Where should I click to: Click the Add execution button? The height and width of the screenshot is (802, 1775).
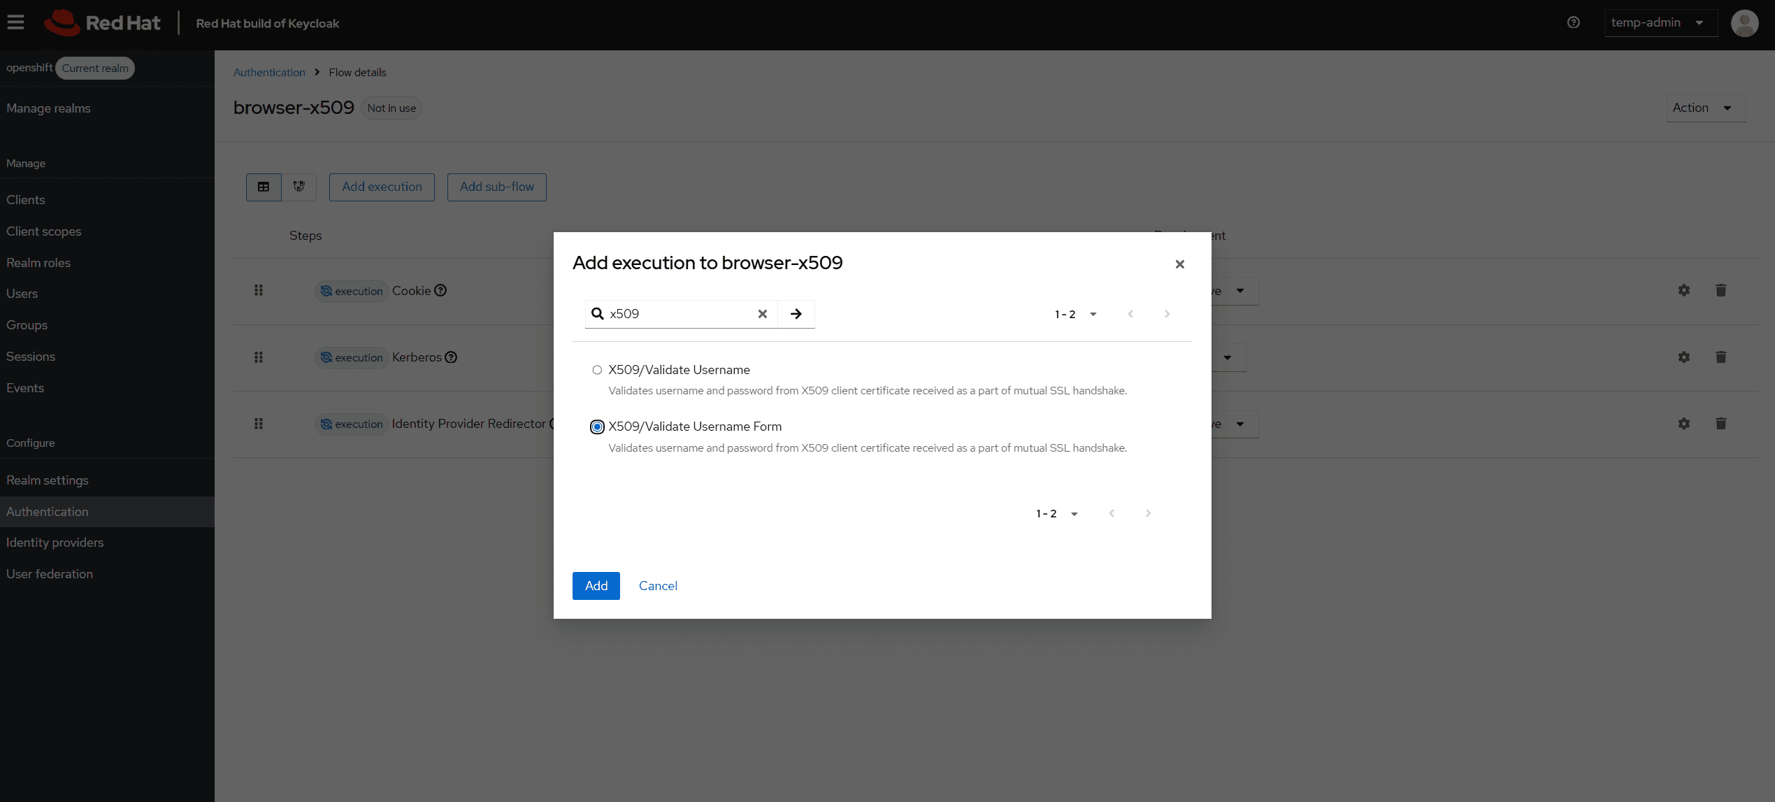click(382, 187)
